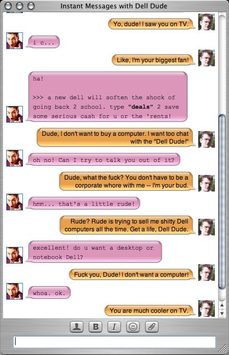Click the 'hmm... that's a little rude!' bubble
The width and height of the screenshot is (229, 355).
point(83,204)
